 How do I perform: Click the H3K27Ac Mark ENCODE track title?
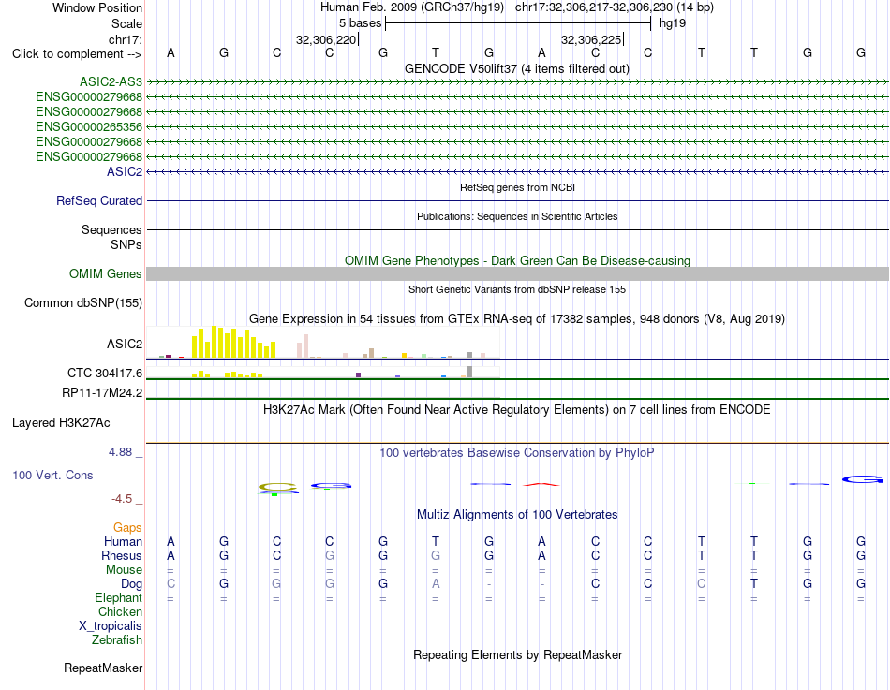(516, 410)
